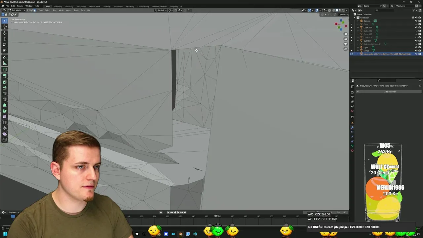Screen dimensions: 423x238
Task: Open the Mesh menu in viewport header
Action: click(61, 10)
